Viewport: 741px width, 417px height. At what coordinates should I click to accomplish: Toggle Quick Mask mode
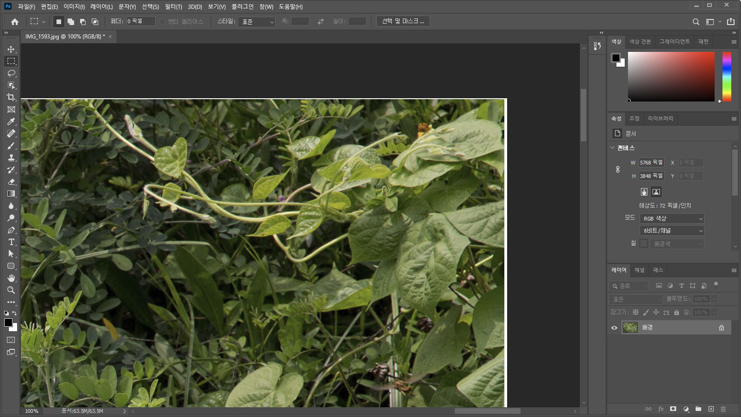coord(11,340)
